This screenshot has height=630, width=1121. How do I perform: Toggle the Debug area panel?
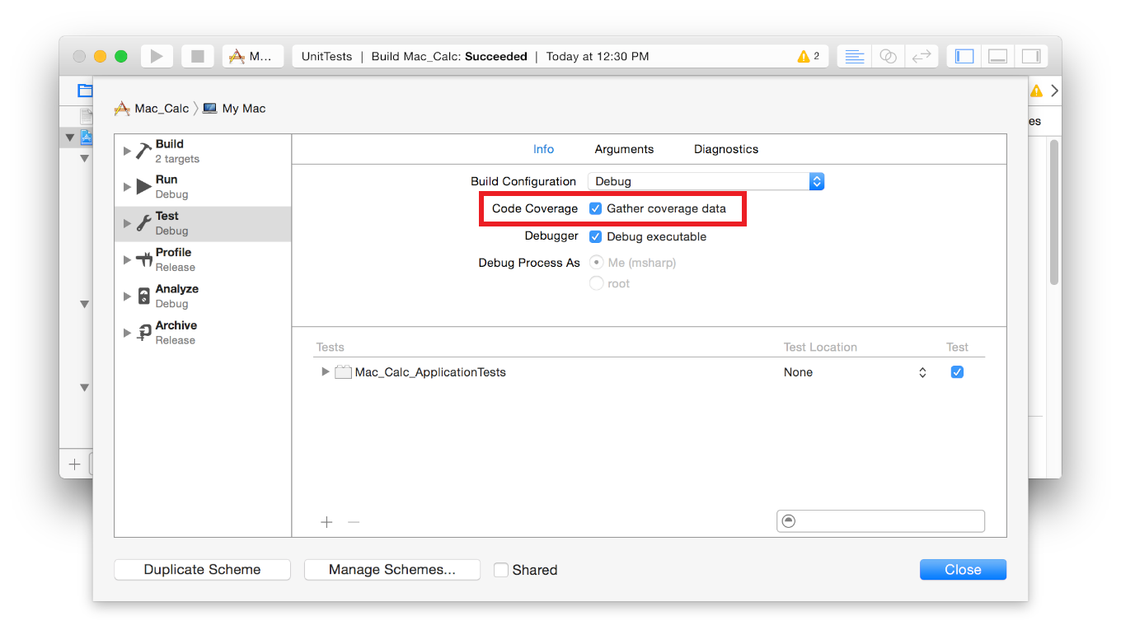coord(997,56)
